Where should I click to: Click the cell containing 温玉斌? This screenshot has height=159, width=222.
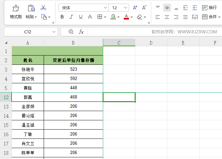pyautogui.click(x=28, y=125)
